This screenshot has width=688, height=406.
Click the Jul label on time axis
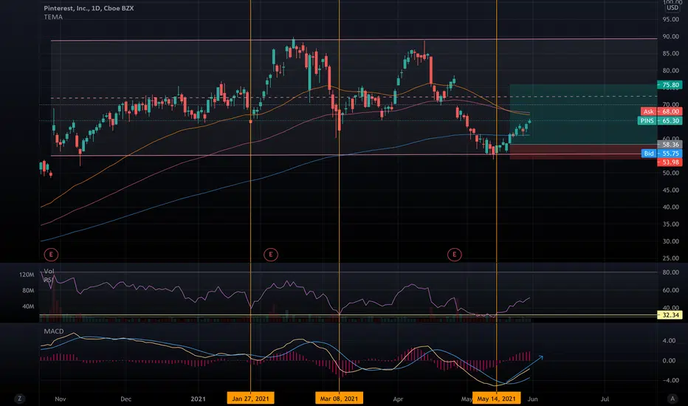pyautogui.click(x=605, y=399)
